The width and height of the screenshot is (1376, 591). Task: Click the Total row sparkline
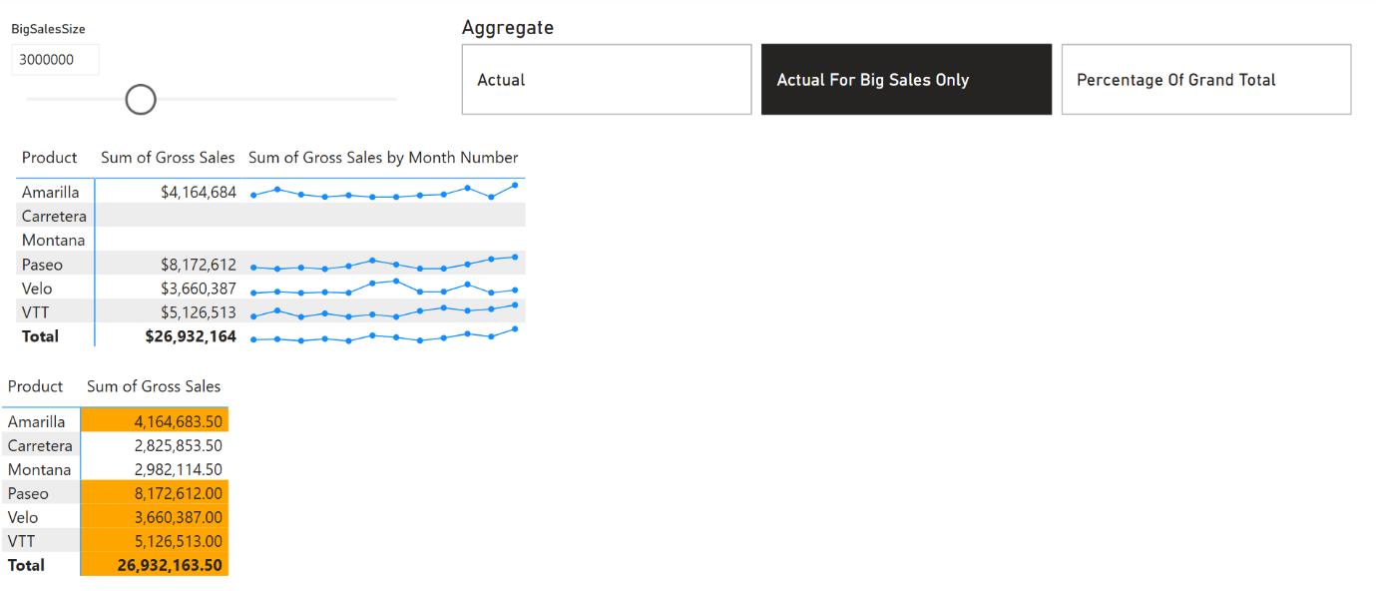pos(384,336)
